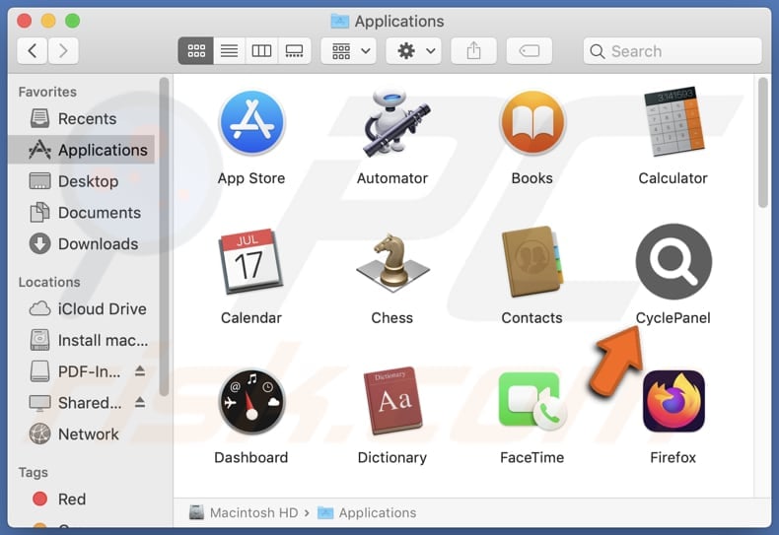Click Applications in the path bar
Screen dimensions: 779x535
(367, 512)
